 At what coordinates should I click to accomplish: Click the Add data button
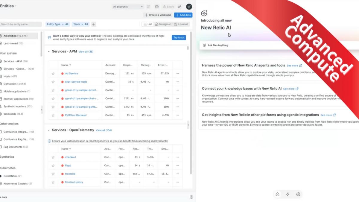tap(183, 15)
